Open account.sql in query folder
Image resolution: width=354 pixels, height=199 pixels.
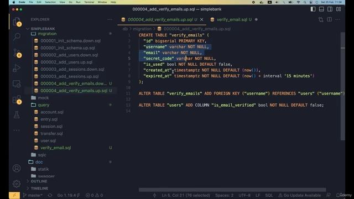coord(52,112)
